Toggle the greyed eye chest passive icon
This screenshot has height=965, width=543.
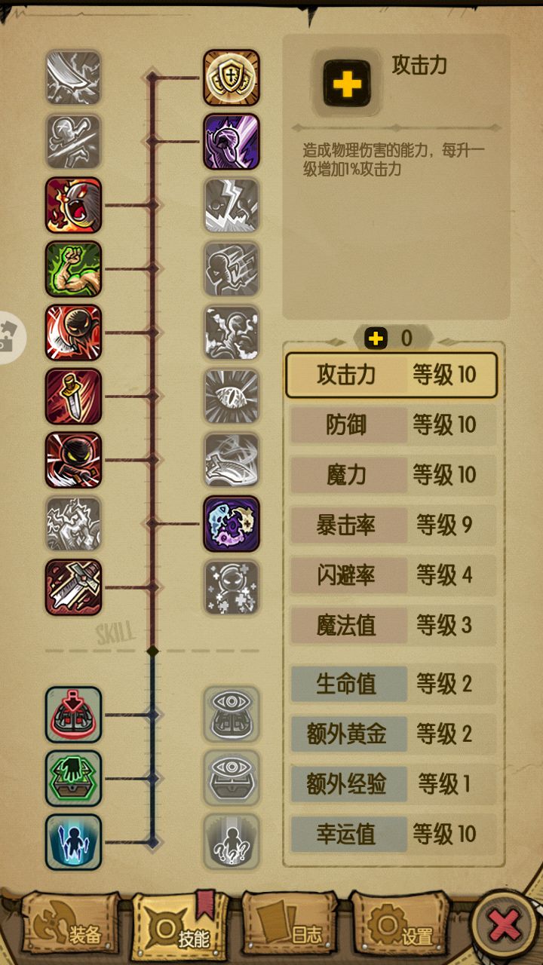point(232,778)
